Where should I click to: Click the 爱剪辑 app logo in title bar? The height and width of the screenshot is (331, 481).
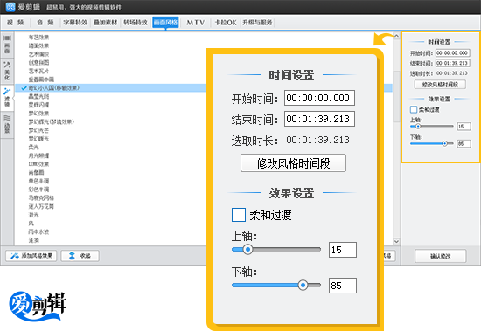10,7
